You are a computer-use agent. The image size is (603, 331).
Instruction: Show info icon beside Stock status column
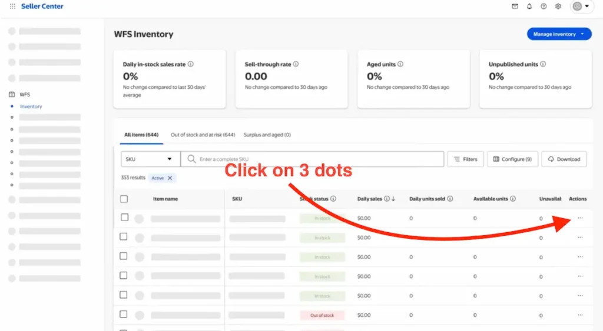coord(333,199)
